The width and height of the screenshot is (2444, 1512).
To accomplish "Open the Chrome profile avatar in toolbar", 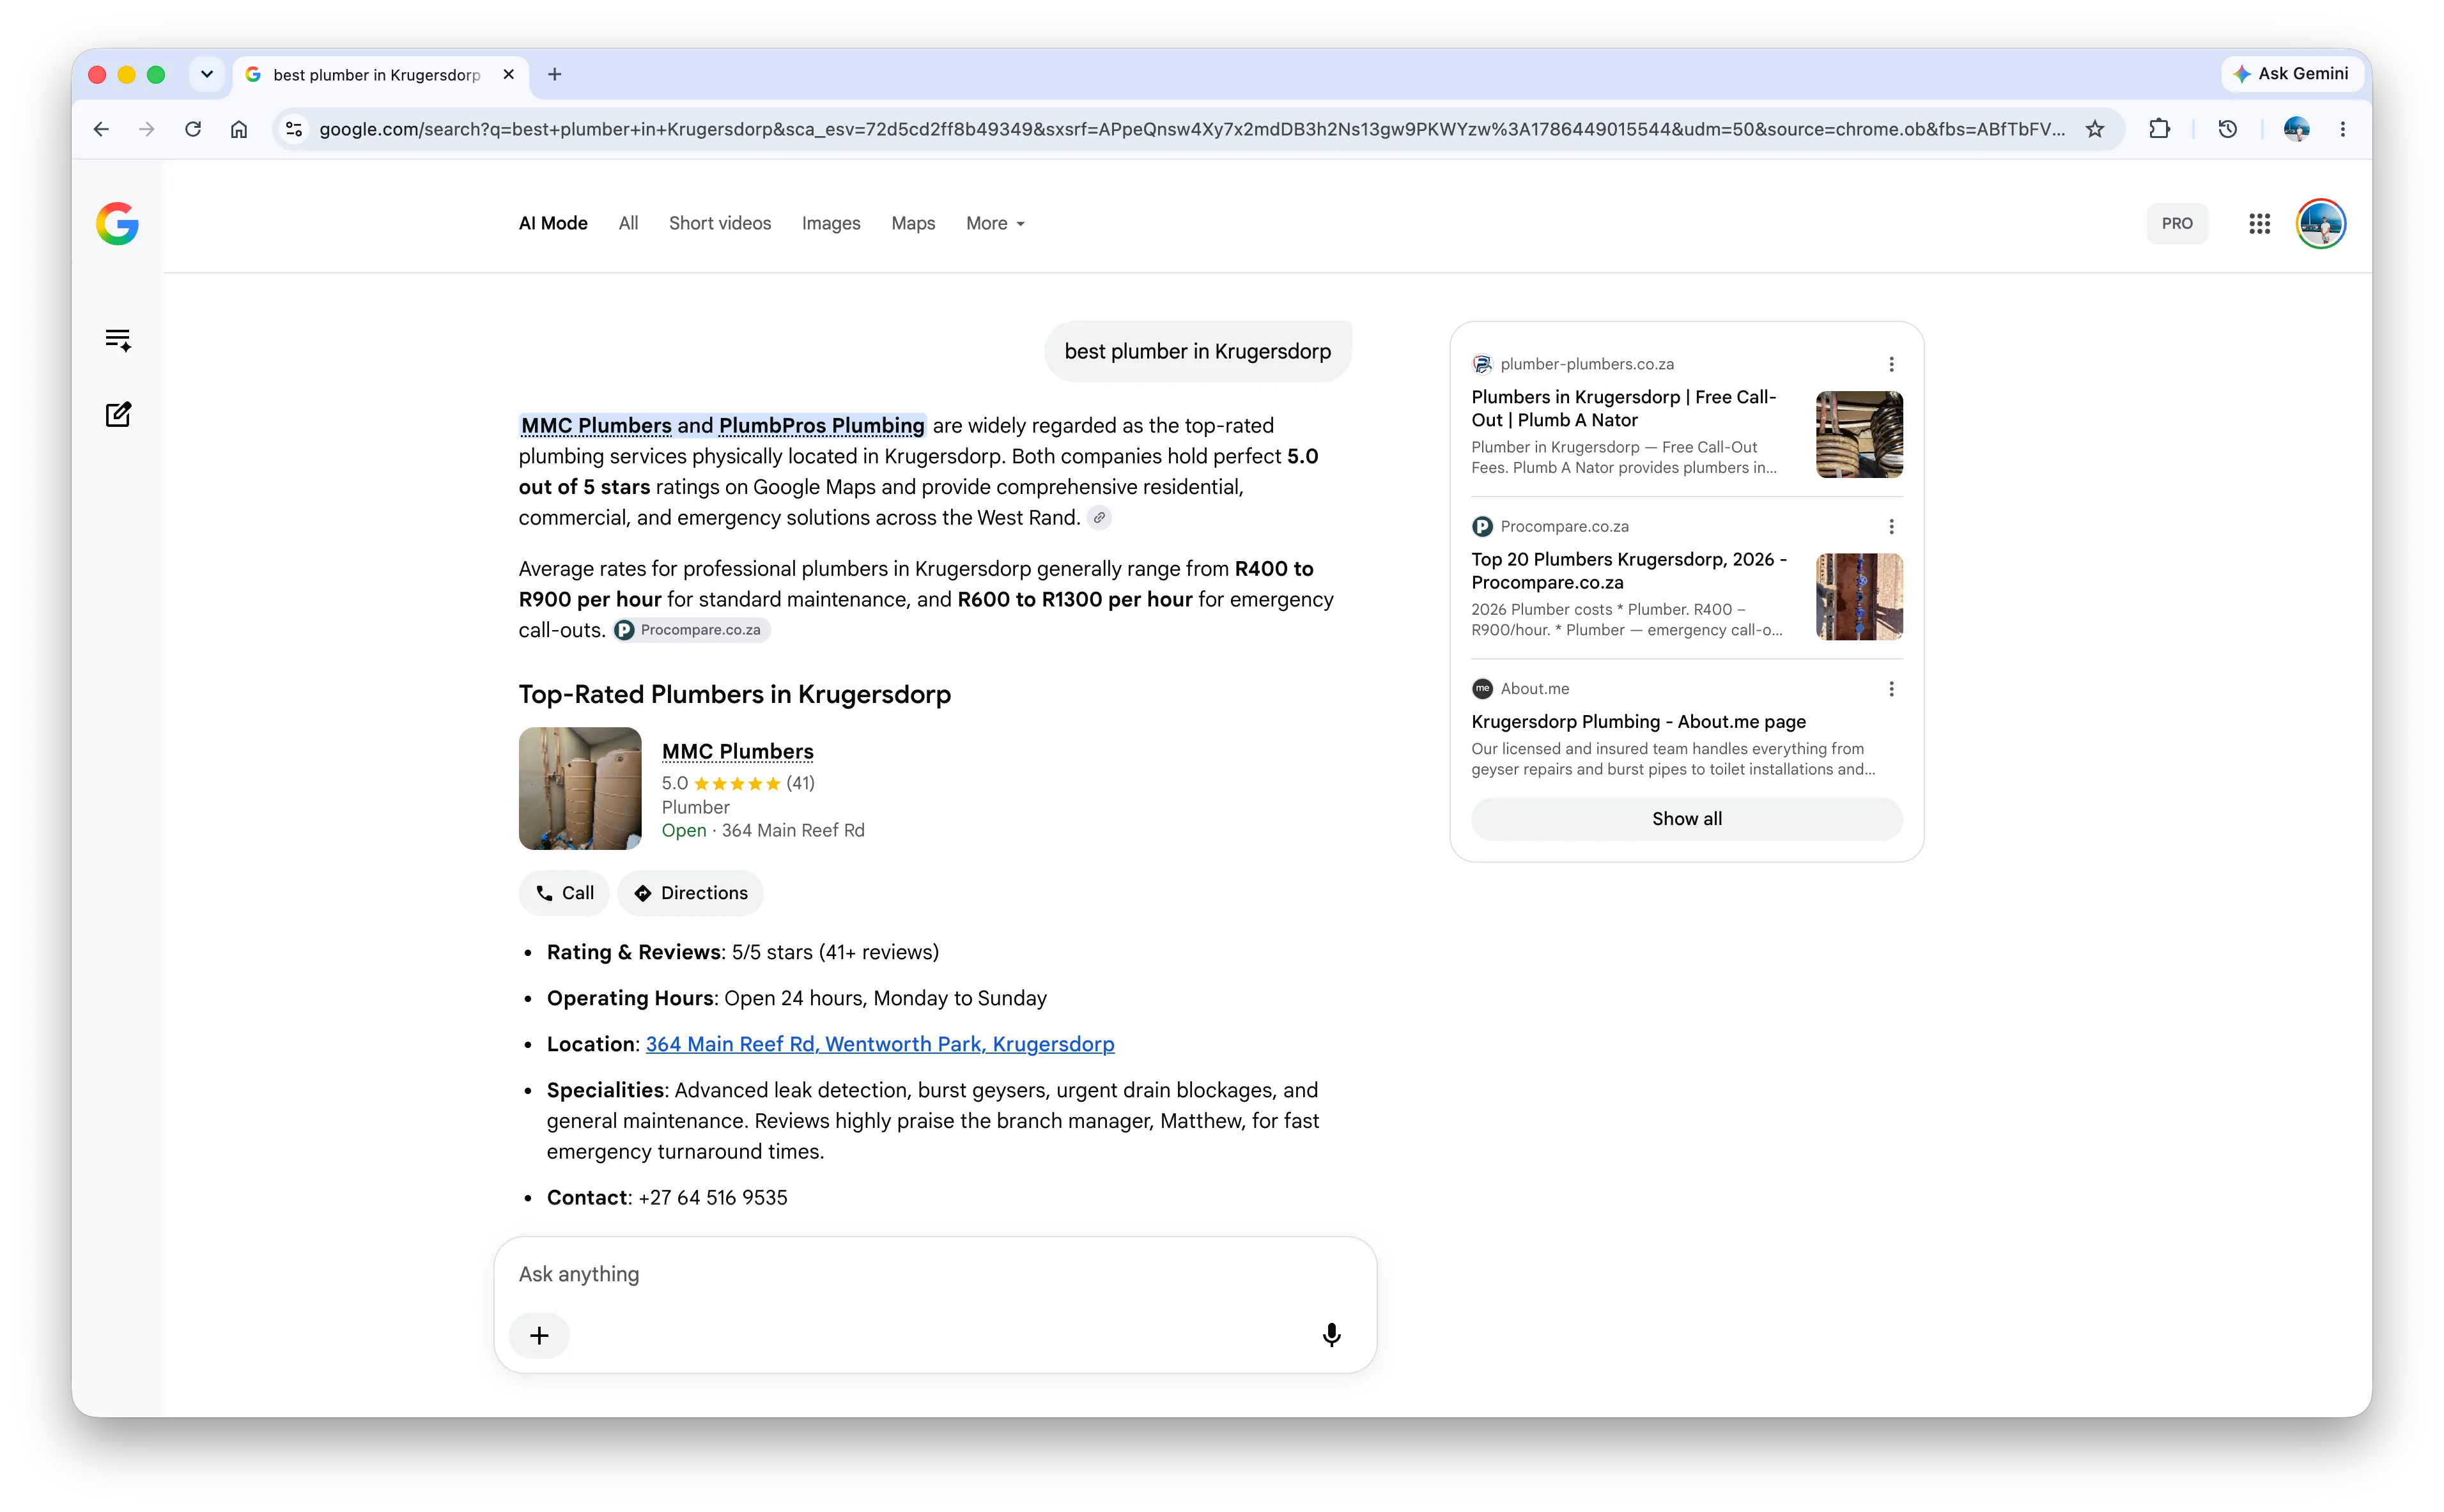I will [2297, 129].
